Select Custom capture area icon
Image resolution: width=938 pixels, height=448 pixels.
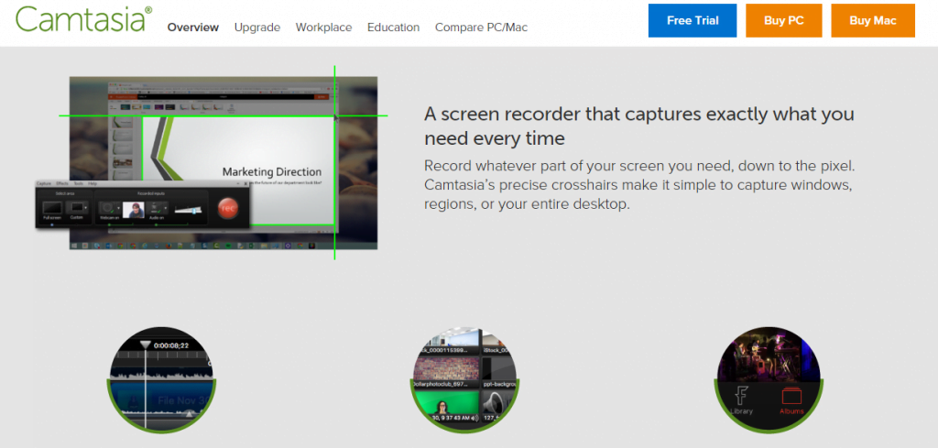click(77, 207)
